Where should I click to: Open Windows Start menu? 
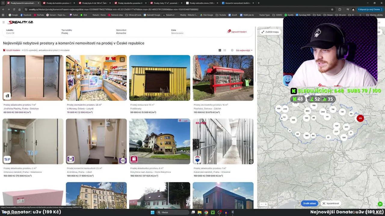[152, 212]
